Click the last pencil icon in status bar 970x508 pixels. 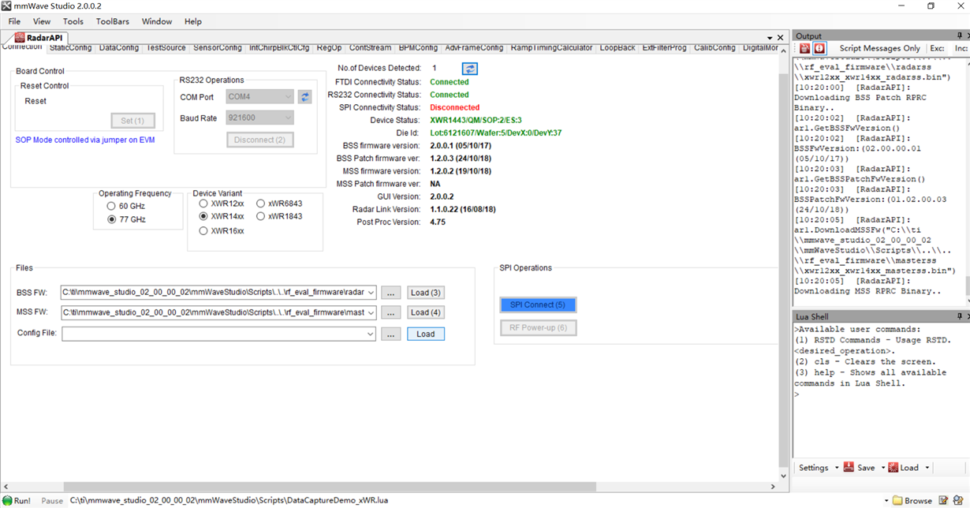pyautogui.click(x=959, y=500)
